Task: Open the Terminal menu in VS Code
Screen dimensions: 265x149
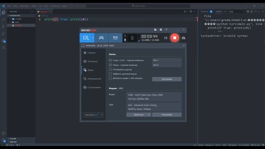Action: click(x=55, y=6)
